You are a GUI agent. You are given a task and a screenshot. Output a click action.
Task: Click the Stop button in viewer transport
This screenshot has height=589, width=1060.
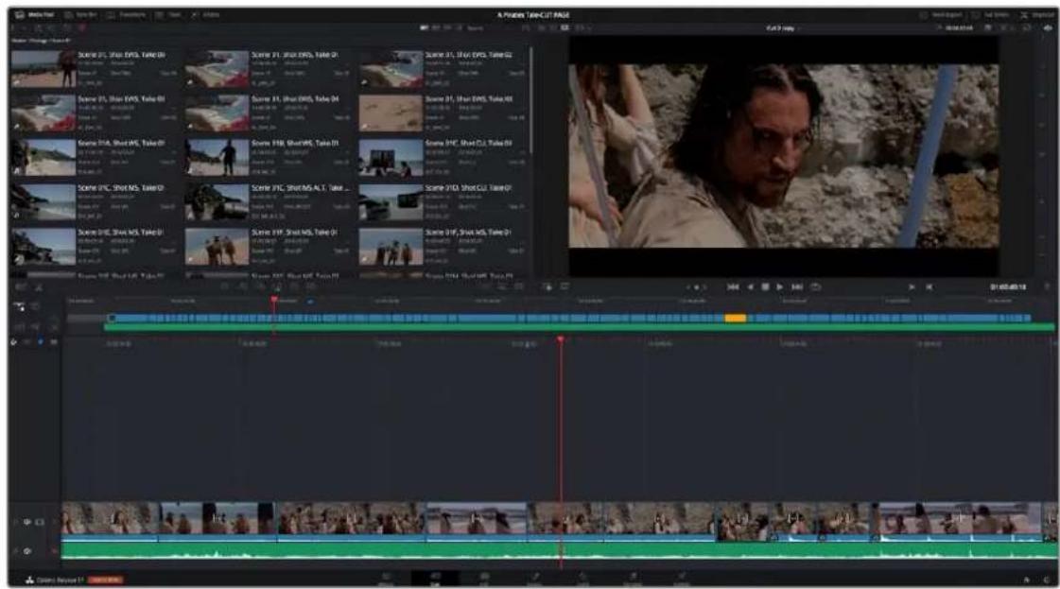(765, 286)
